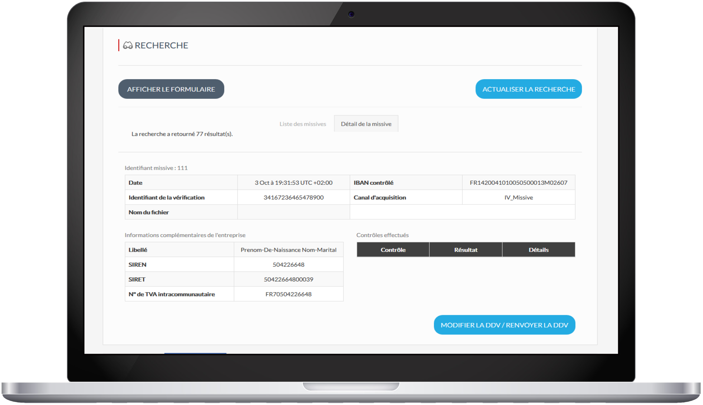Click the IV_Missive acquisition channel cell
This screenshot has width=703, height=405.
[x=518, y=197]
